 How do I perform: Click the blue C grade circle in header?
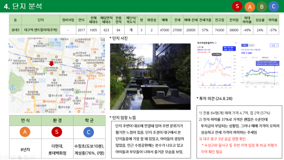pos(273,7)
